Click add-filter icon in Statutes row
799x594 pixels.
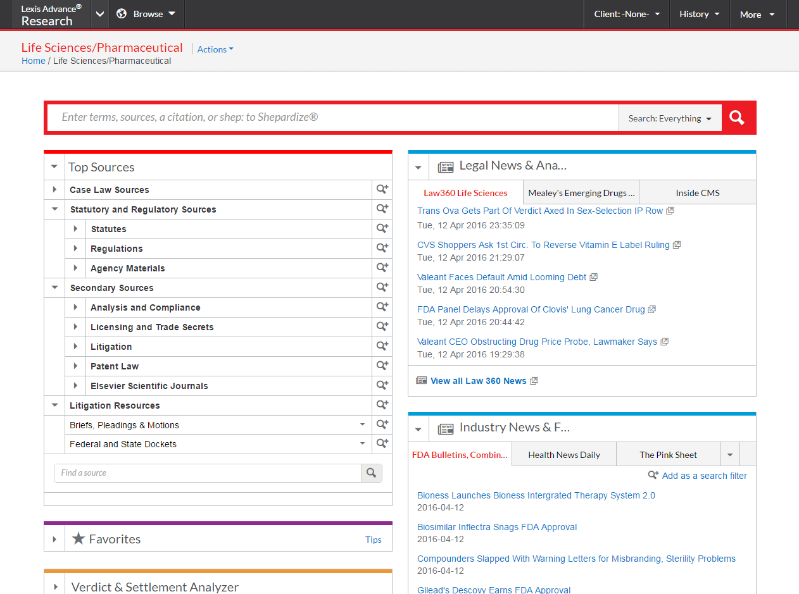[382, 228]
